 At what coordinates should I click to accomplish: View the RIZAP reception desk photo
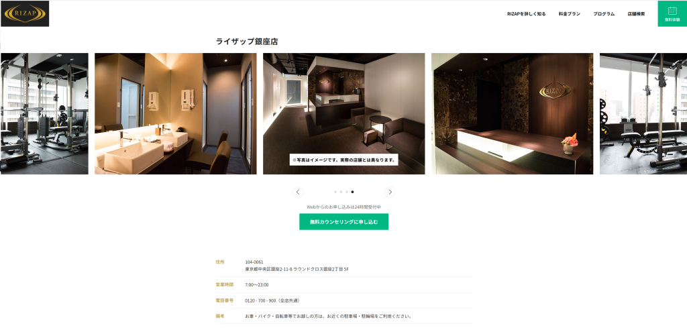tap(512, 114)
